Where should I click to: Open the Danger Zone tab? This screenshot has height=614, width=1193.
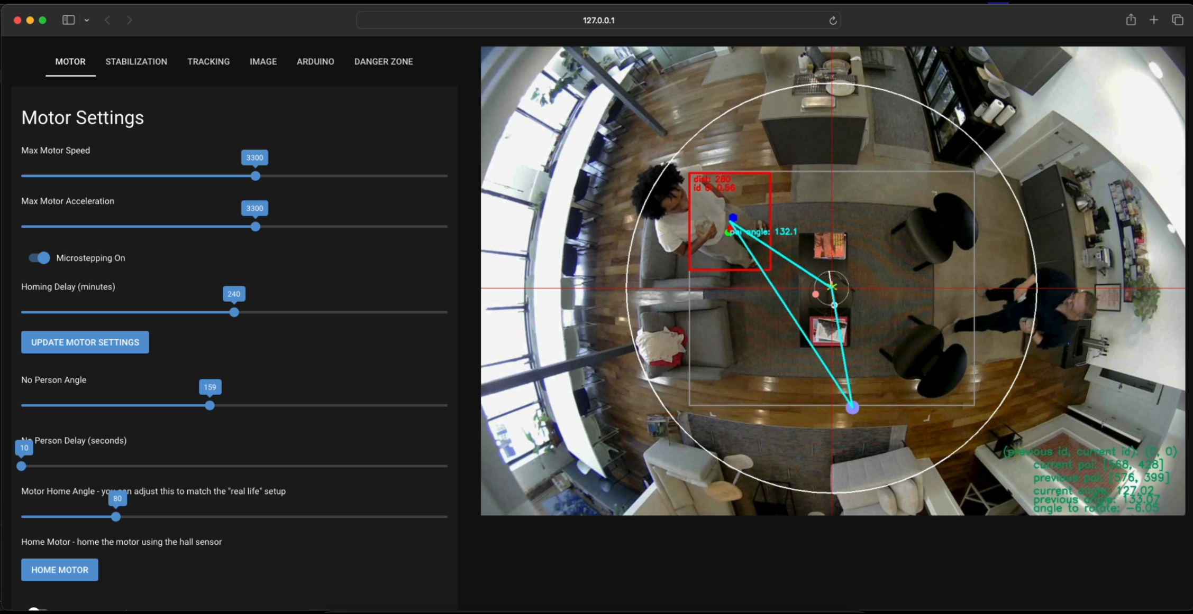[383, 62]
